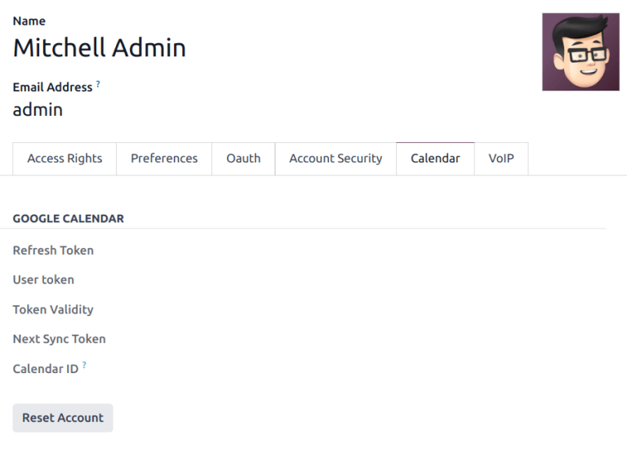Click the User token label
This screenshot has width=627, height=449.
click(x=43, y=280)
